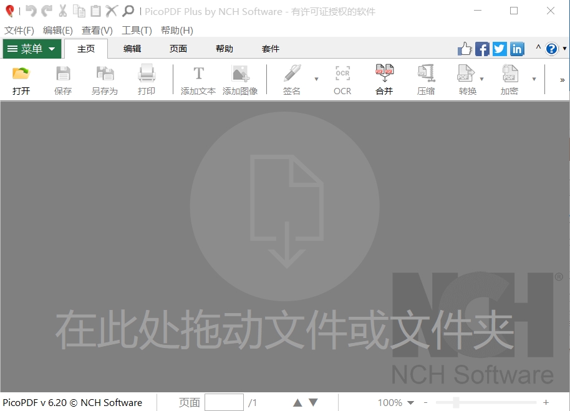Image resolution: width=570 pixels, height=411 pixels.
Task: Minimize the PicoPDF window
Action: (x=478, y=11)
